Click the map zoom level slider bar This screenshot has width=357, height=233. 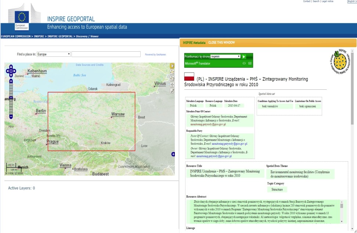(11, 99)
